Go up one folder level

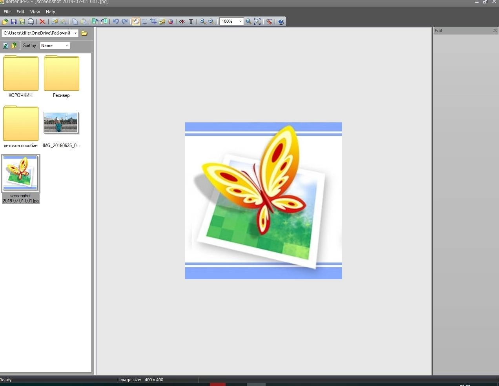[x=14, y=46]
